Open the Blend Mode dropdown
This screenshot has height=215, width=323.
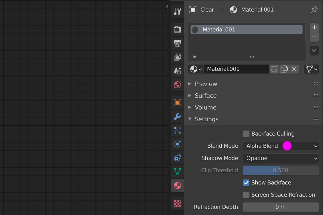(281, 146)
